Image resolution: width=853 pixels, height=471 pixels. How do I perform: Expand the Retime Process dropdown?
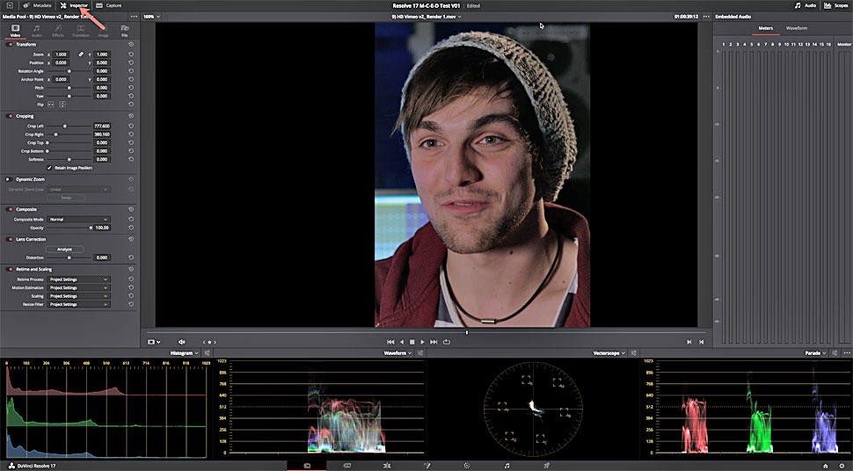(78, 279)
